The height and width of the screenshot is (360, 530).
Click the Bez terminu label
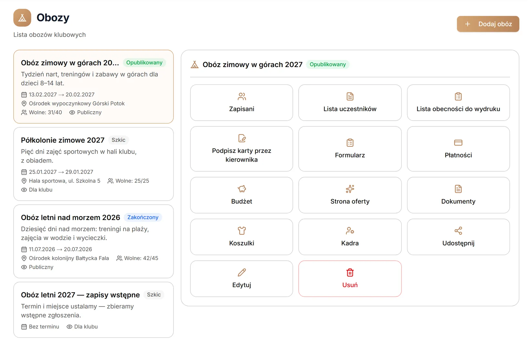[44, 327]
